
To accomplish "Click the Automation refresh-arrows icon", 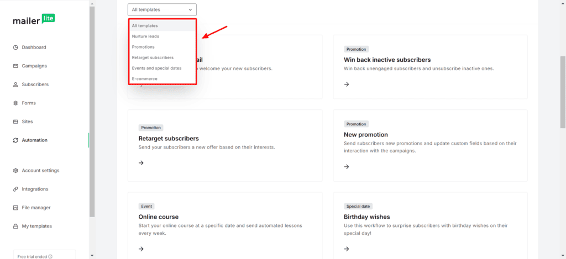I will click(15, 140).
